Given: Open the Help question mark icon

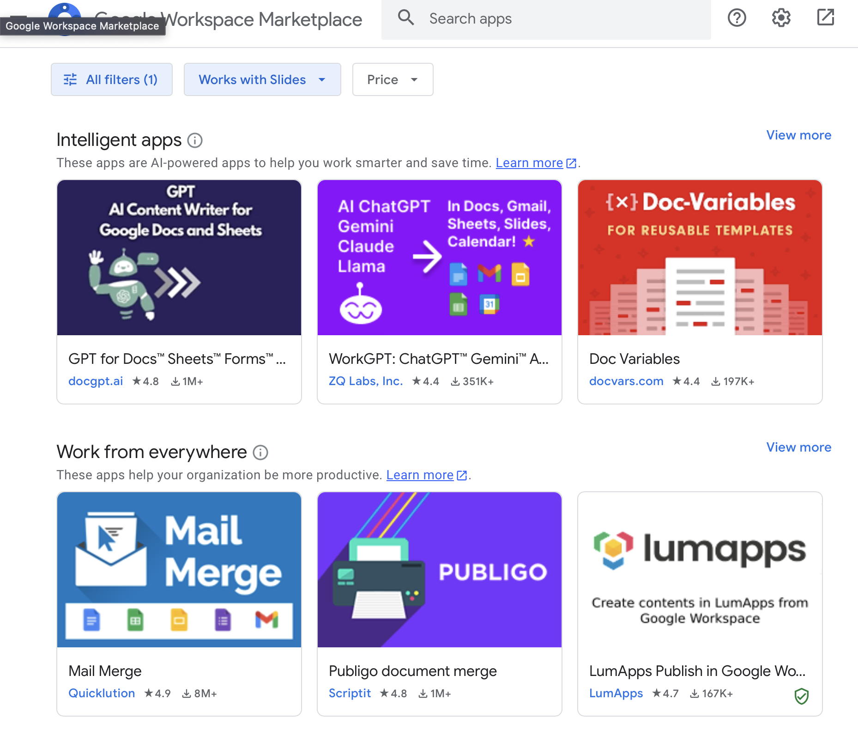Looking at the screenshot, I should [x=737, y=18].
